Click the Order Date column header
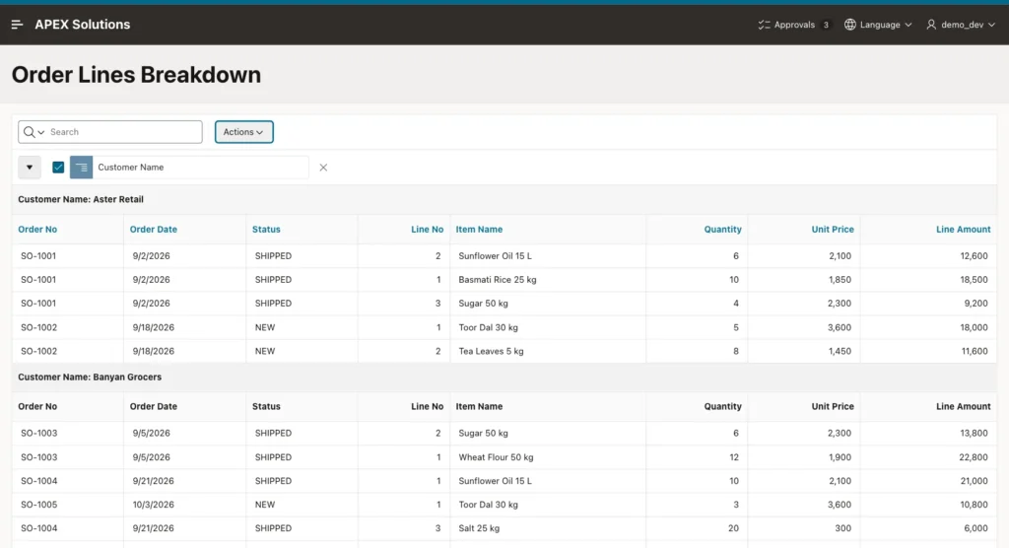 coord(153,230)
